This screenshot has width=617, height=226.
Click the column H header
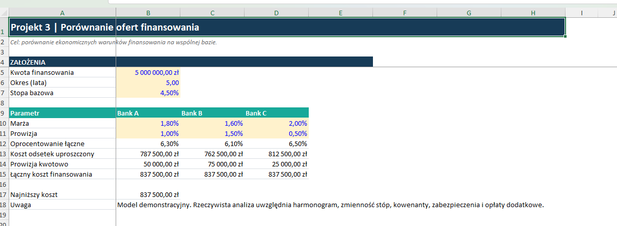point(533,13)
